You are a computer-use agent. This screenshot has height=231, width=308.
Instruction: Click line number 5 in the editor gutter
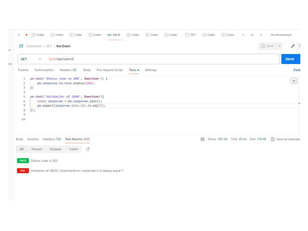point(24,97)
